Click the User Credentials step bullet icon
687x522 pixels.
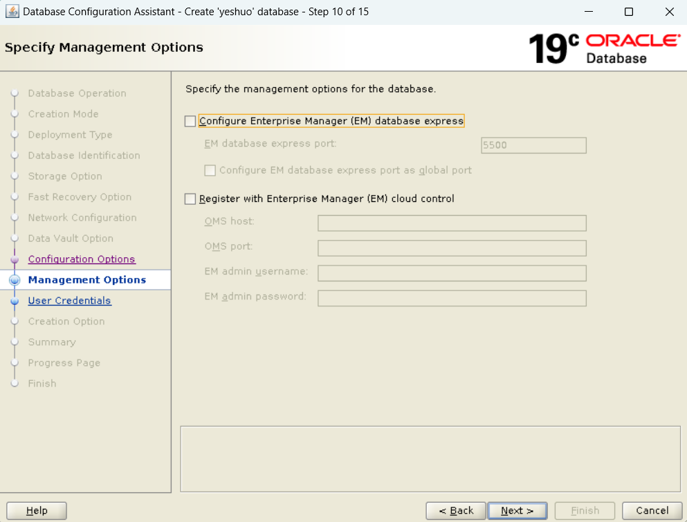tap(15, 301)
